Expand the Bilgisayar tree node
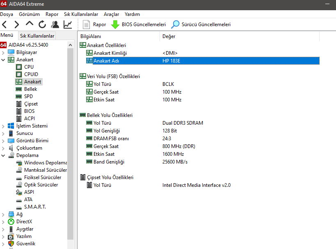This screenshot has width=336, height=249. point(3,52)
